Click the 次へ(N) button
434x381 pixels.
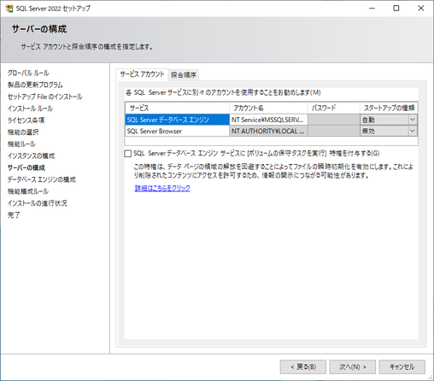[x=353, y=366]
